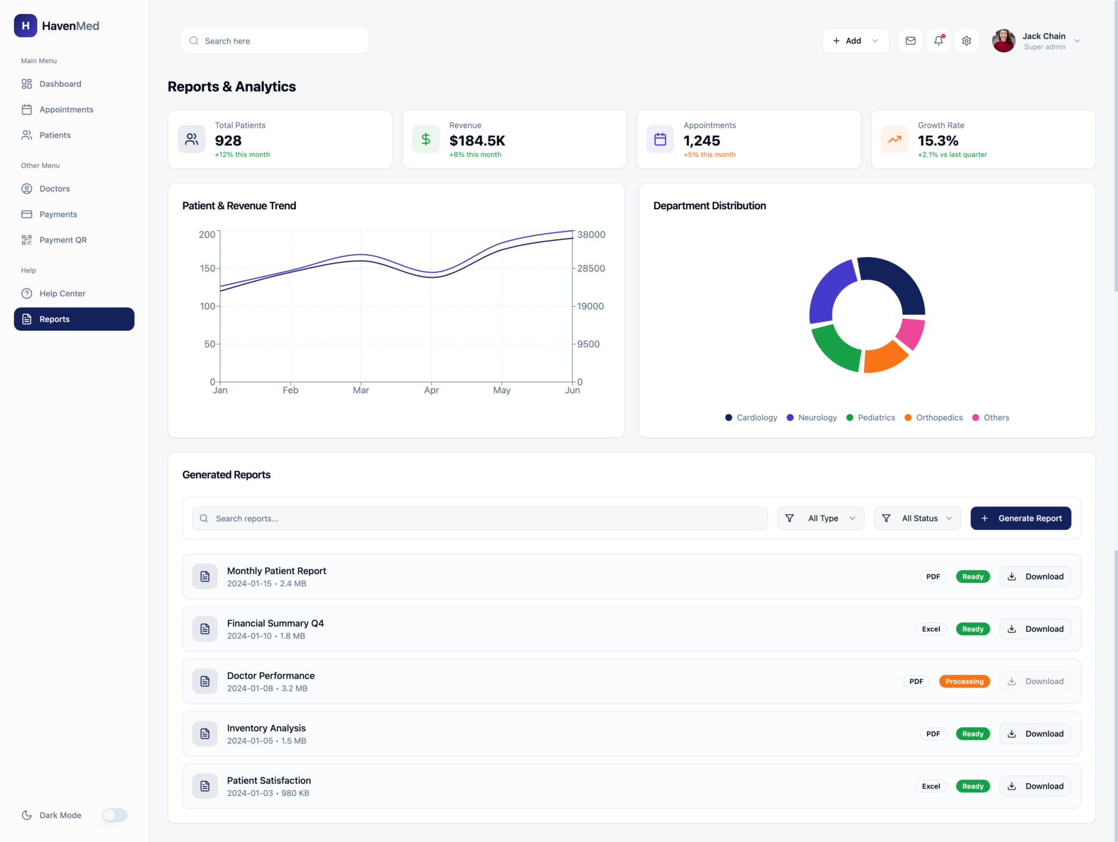
Task: Open the mail inbox icon
Action: coord(911,41)
